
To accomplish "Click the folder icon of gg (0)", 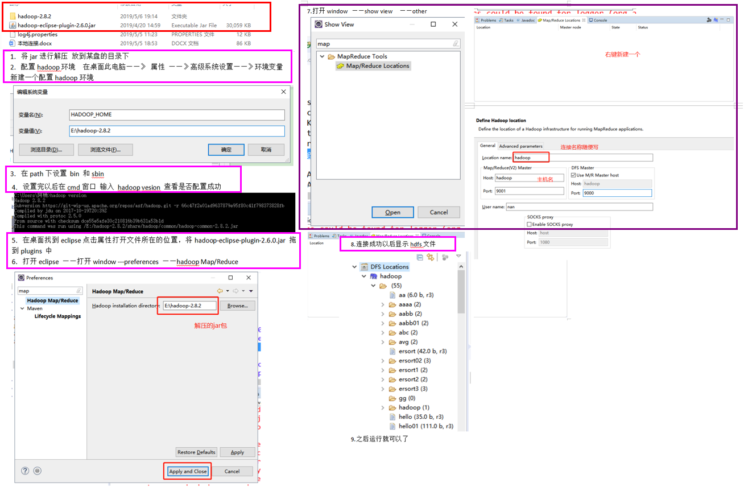I will [x=392, y=398].
